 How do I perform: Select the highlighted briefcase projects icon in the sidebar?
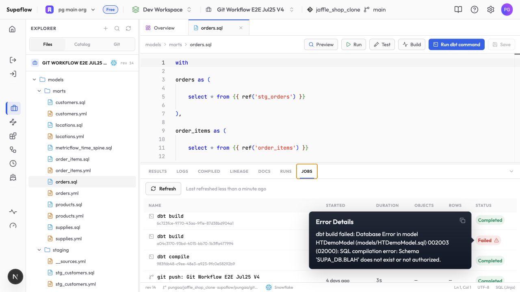coord(13,108)
